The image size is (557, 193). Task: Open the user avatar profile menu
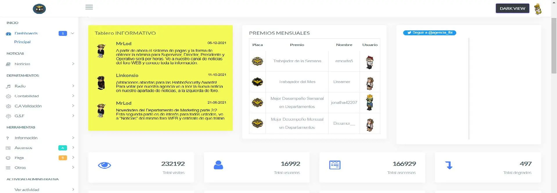coord(538,9)
